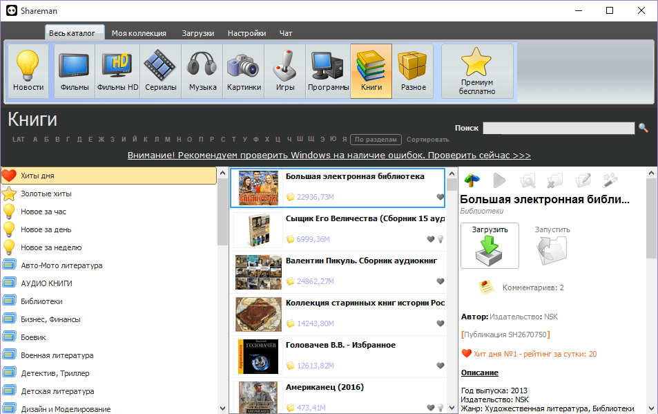
Task: Click into the Поиск search field
Action: (559, 128)
